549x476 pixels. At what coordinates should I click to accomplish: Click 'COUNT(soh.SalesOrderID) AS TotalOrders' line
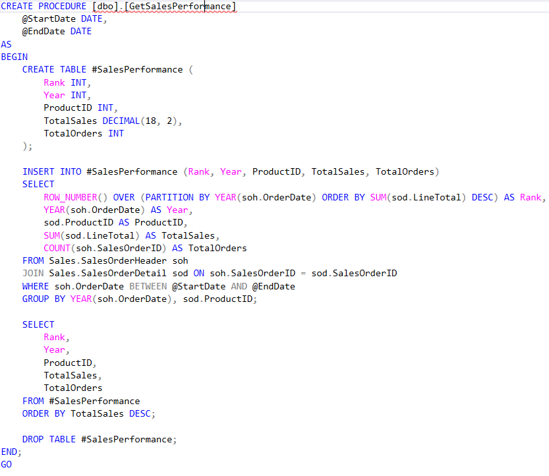[145, 249]
